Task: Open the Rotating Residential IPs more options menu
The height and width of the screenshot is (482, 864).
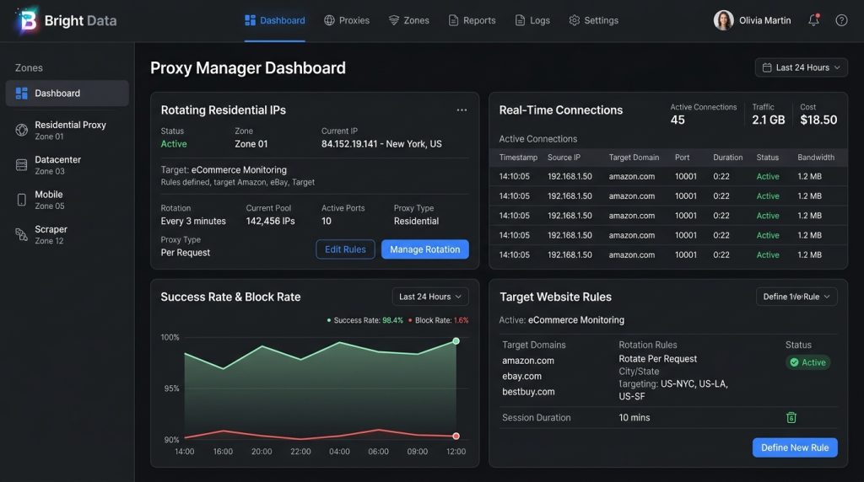Action: point(462,110)
